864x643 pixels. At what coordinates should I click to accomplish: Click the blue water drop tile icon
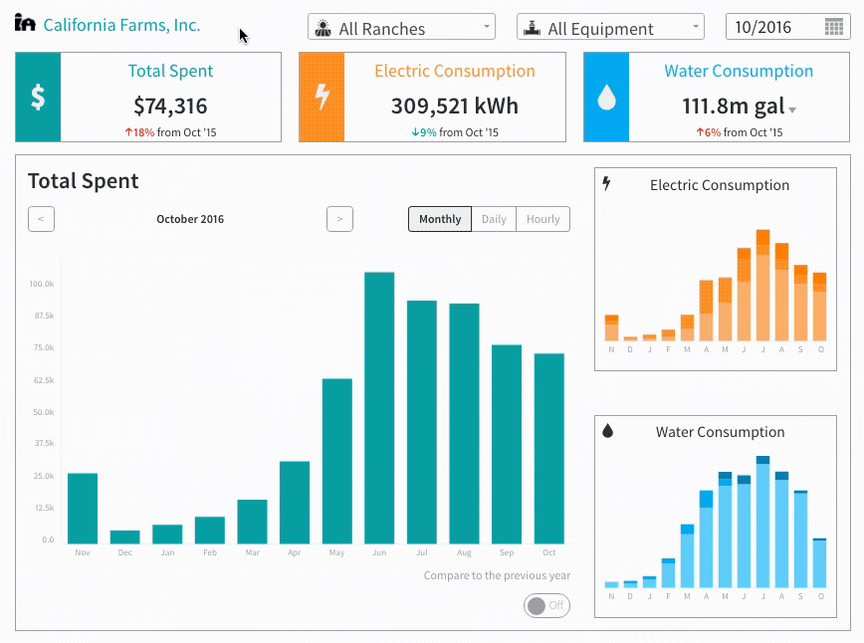tap(606, 97)
